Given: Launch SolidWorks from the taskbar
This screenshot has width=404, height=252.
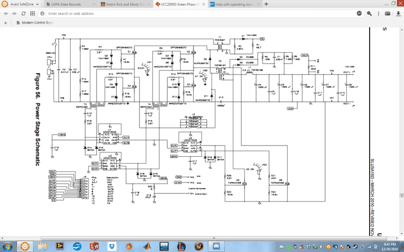Looking at the screenshot, I should (x=93, y=245).
